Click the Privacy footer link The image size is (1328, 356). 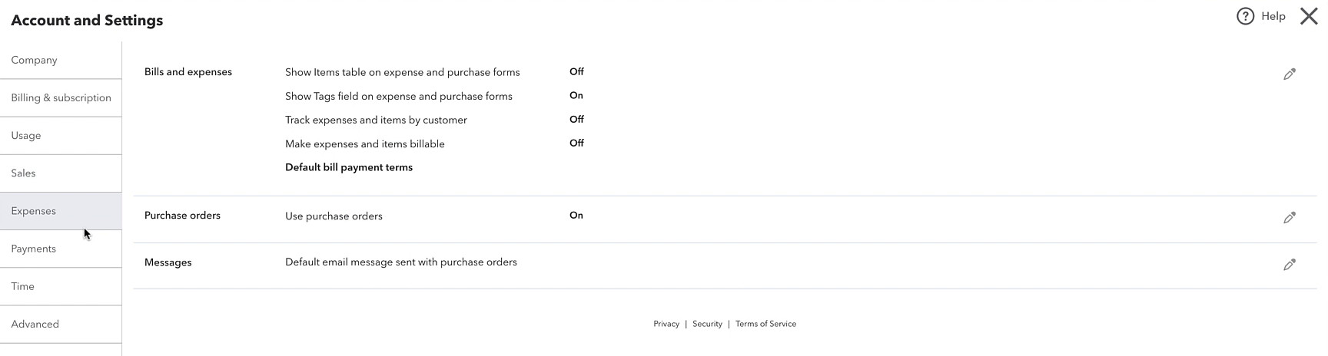666,324
